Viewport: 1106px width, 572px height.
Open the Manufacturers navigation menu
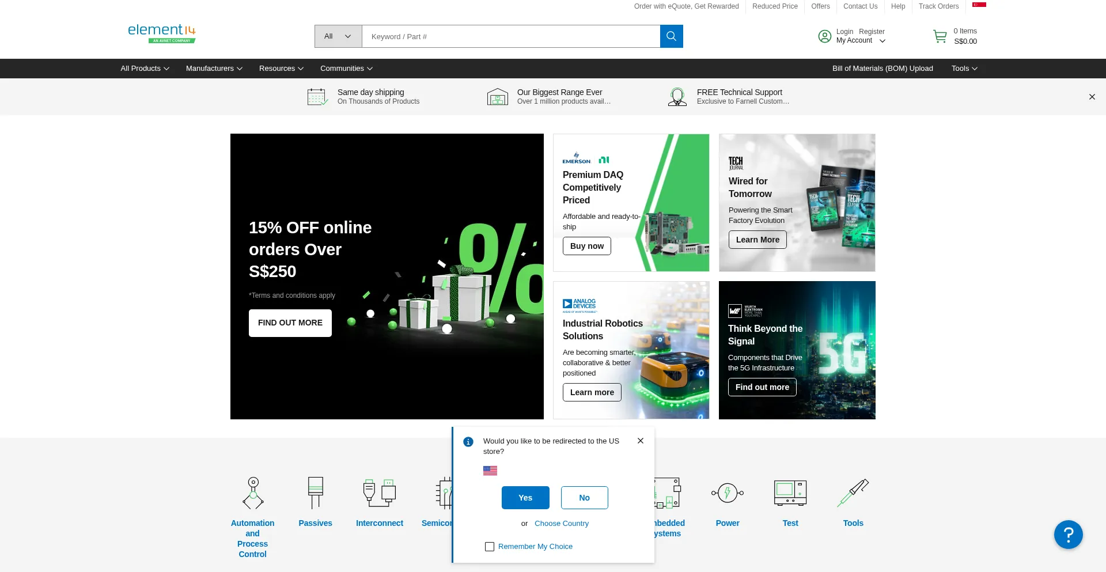coord(214,69)
